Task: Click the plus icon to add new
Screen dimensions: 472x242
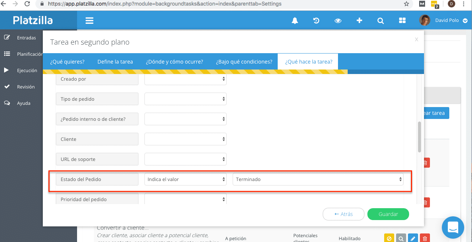Action: pyautogui.click(x=359, y=21)
